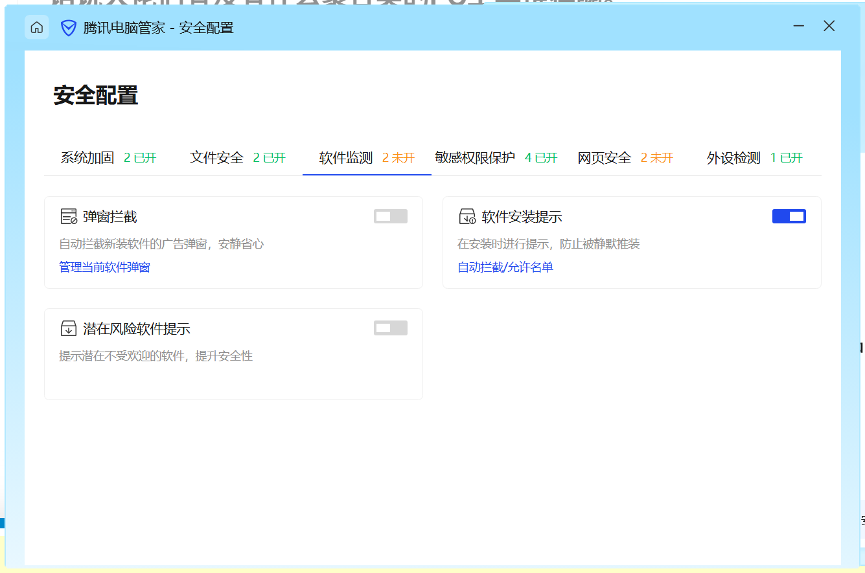The image size is (865, 573).
Task: Click the 安全配置 page heading
Action: pos(96,96)
